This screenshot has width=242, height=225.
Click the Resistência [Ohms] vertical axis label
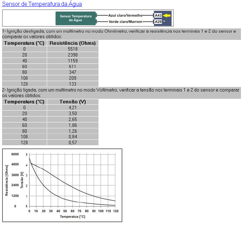click(x=7, y=180)
